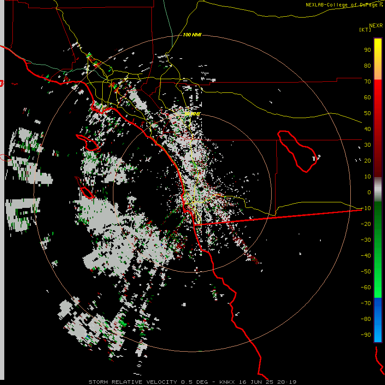Click the -80 value on the velocity scale
This screenshot has height=385, width=385.
tap(366, 319)
